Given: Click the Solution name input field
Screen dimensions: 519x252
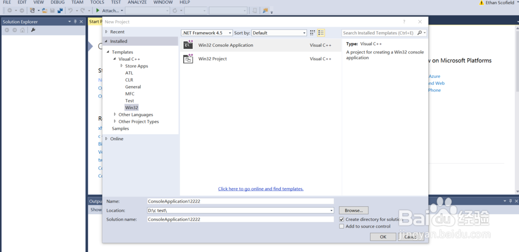Looking at the screenshot, I should 241,219.
